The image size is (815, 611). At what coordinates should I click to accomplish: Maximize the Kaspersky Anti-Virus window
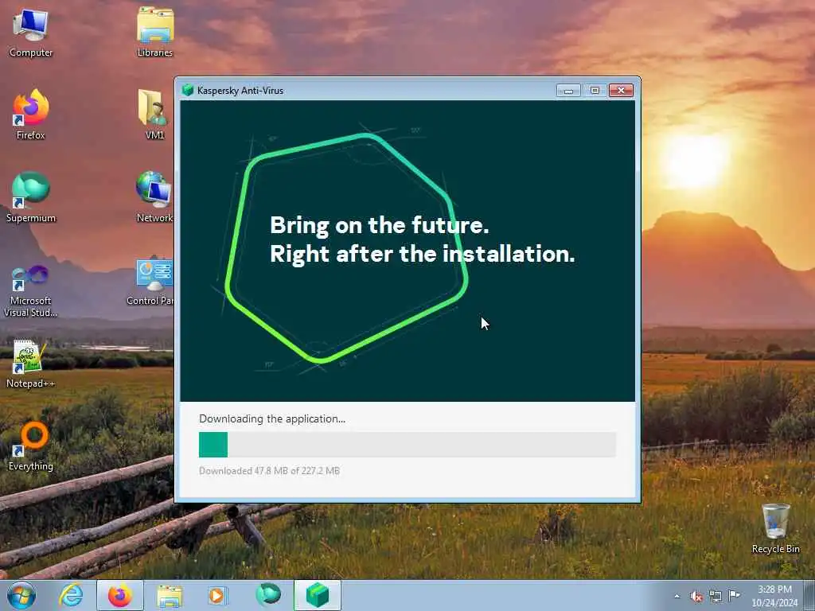coord(595,91)
